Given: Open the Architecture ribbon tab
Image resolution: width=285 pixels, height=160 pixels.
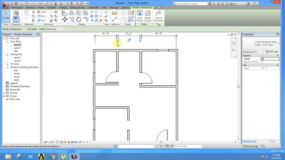Looking at the screenshot, I should point(17,8).
